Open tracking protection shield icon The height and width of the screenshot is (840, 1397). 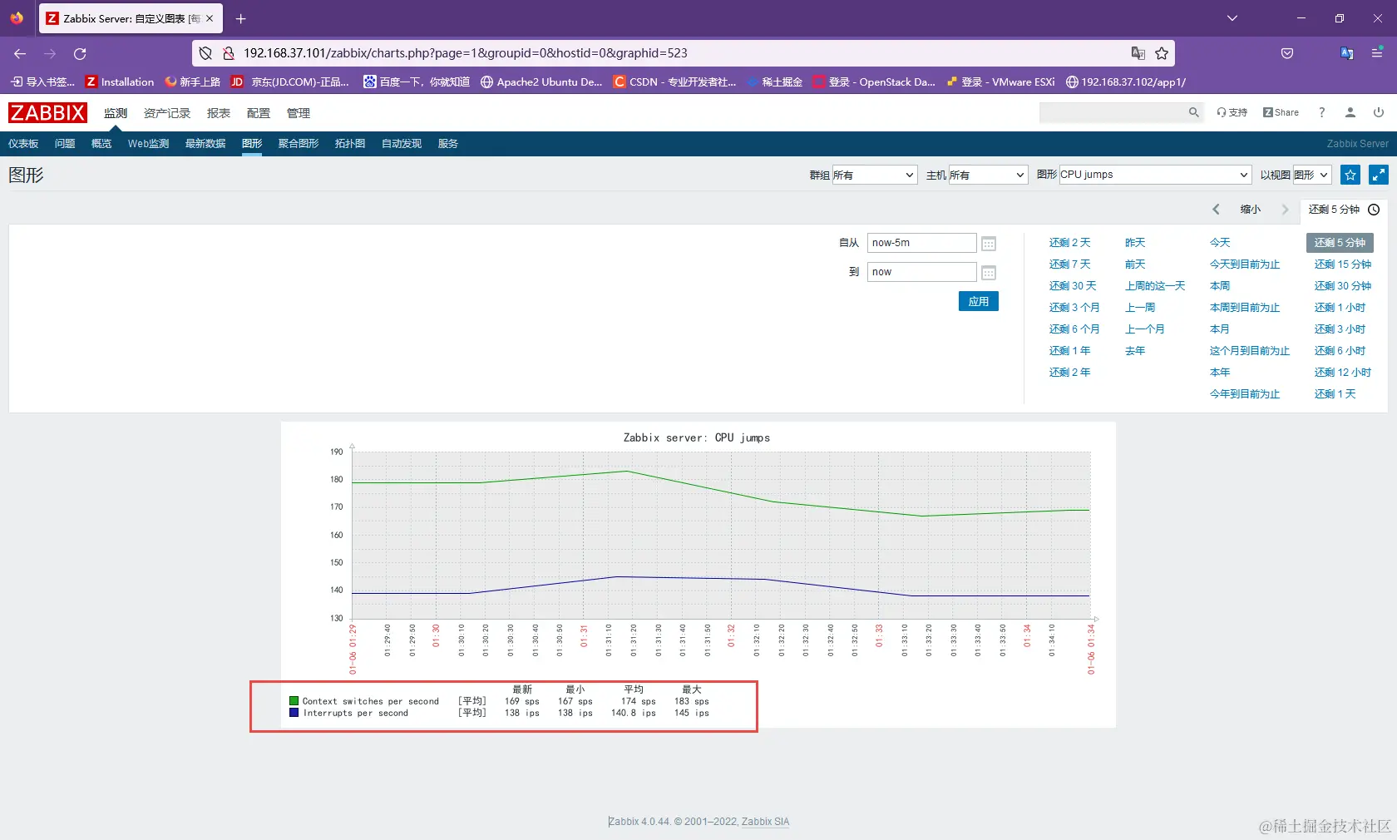(x=205, y=53)
